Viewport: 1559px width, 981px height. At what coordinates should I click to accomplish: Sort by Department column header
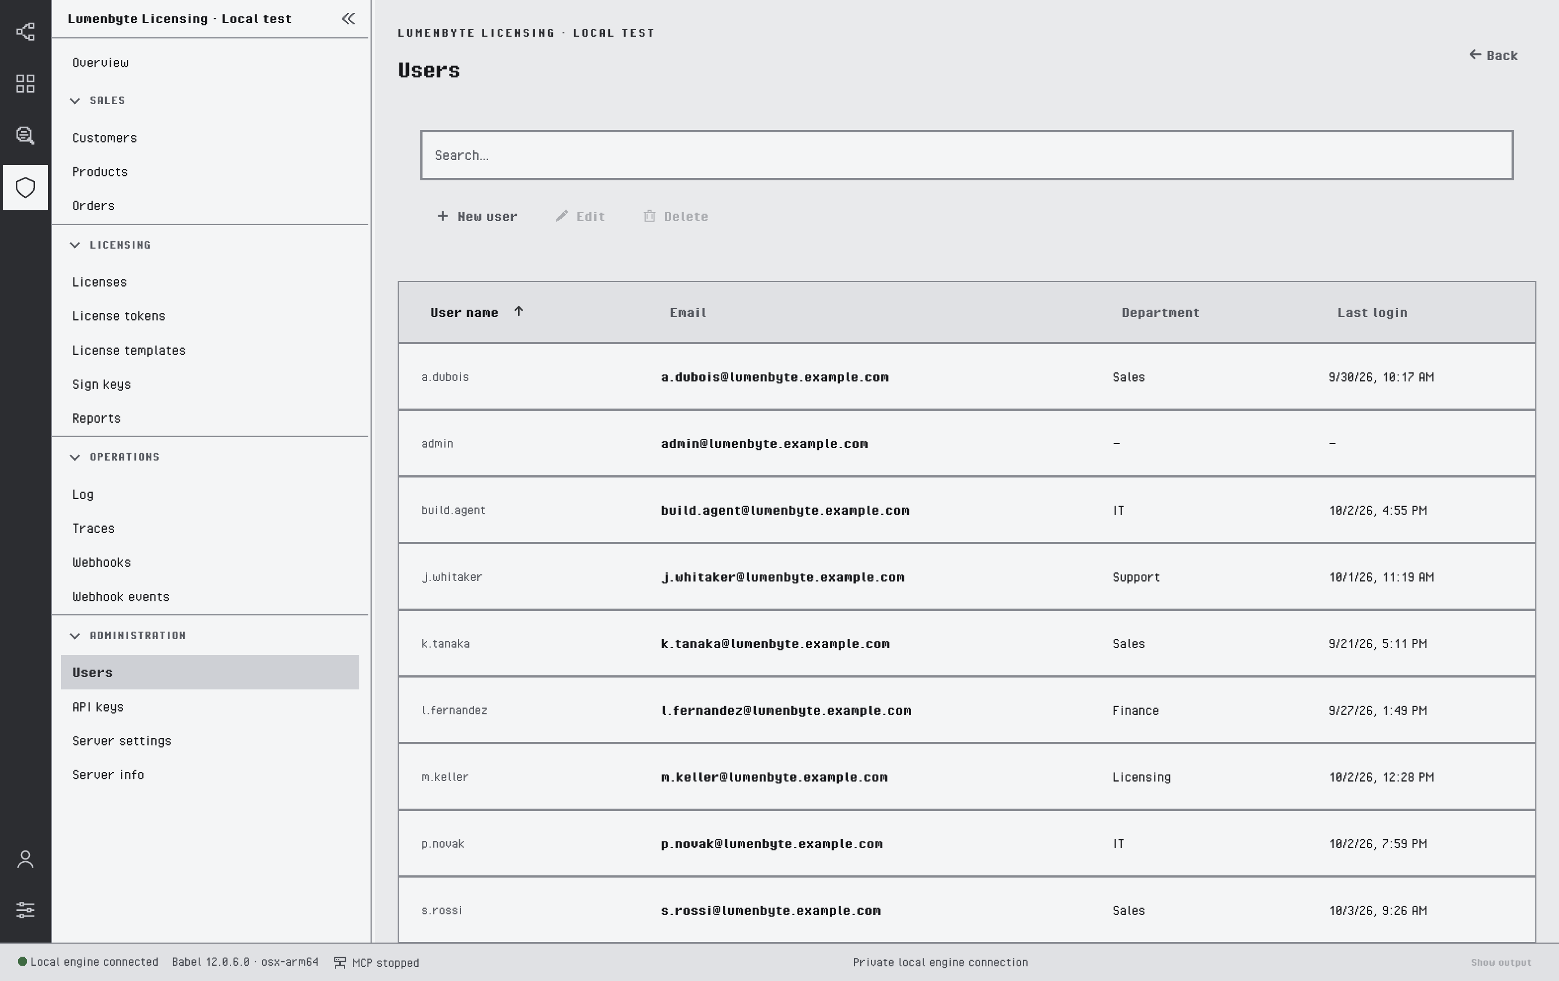pos(1160,312)
